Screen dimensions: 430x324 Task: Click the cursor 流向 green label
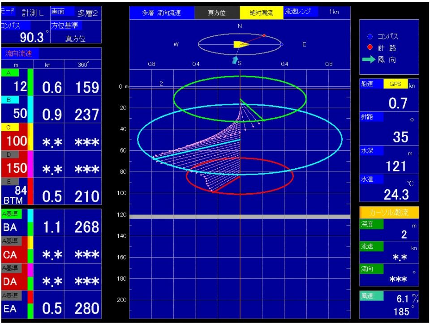(x=372, y=269)
